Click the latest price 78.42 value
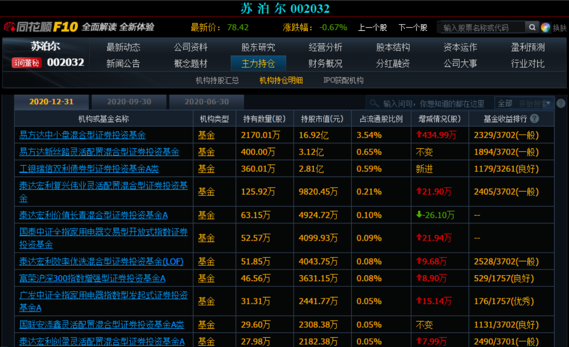Viewport: 569px width, 347px height. (238, 27)
